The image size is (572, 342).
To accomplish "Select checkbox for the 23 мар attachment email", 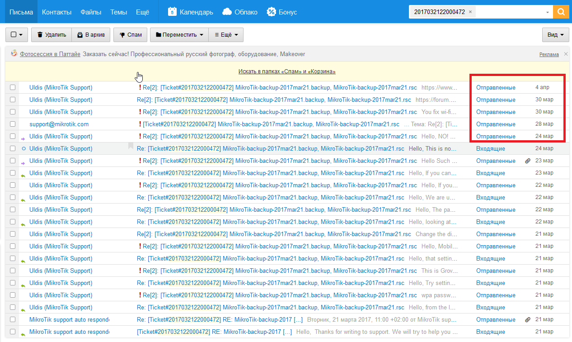I will (x=13, y=161).
